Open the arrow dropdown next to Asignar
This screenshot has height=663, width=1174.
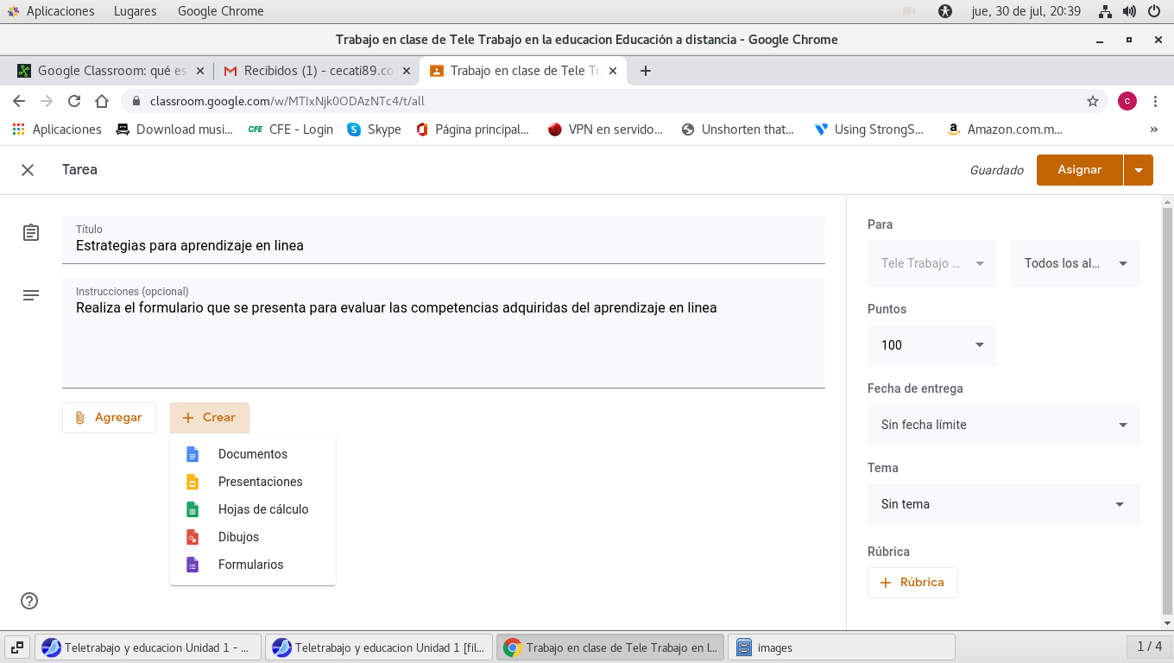1139,170
